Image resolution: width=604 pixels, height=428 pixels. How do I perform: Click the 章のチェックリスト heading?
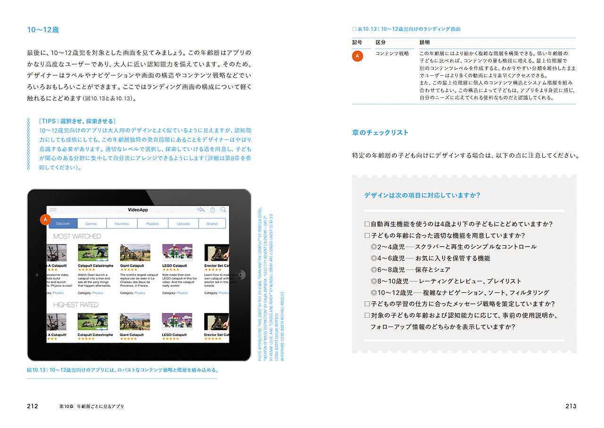(x=380, y=133)
